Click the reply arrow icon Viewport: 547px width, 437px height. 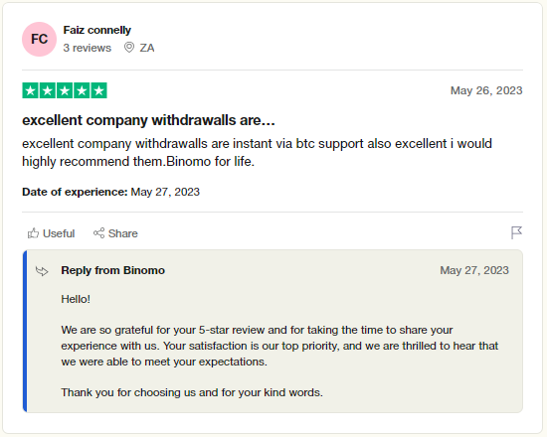(42, 271)
